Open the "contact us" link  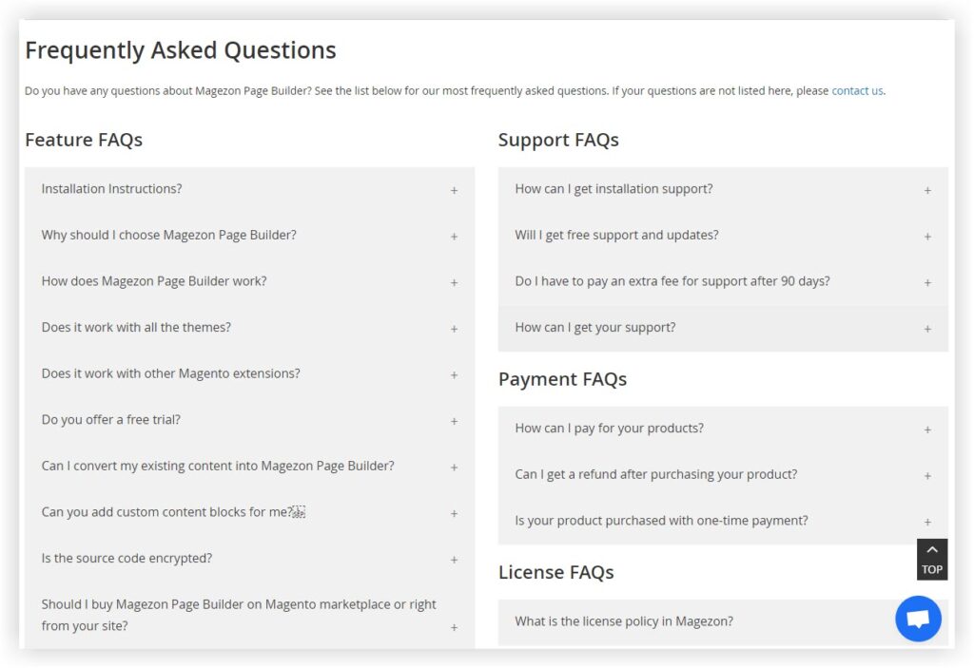point(855,90)
